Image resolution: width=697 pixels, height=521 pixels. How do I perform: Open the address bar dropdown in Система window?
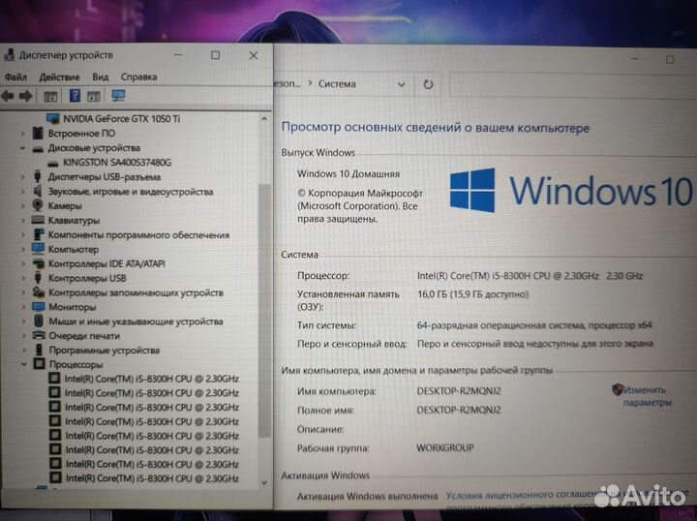click(401, 84)
